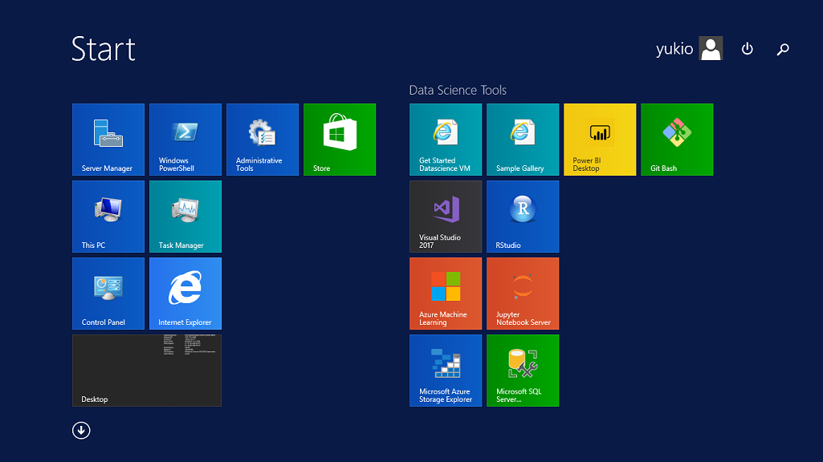Launch Visual Studio 2017 tile

point(446,217)
